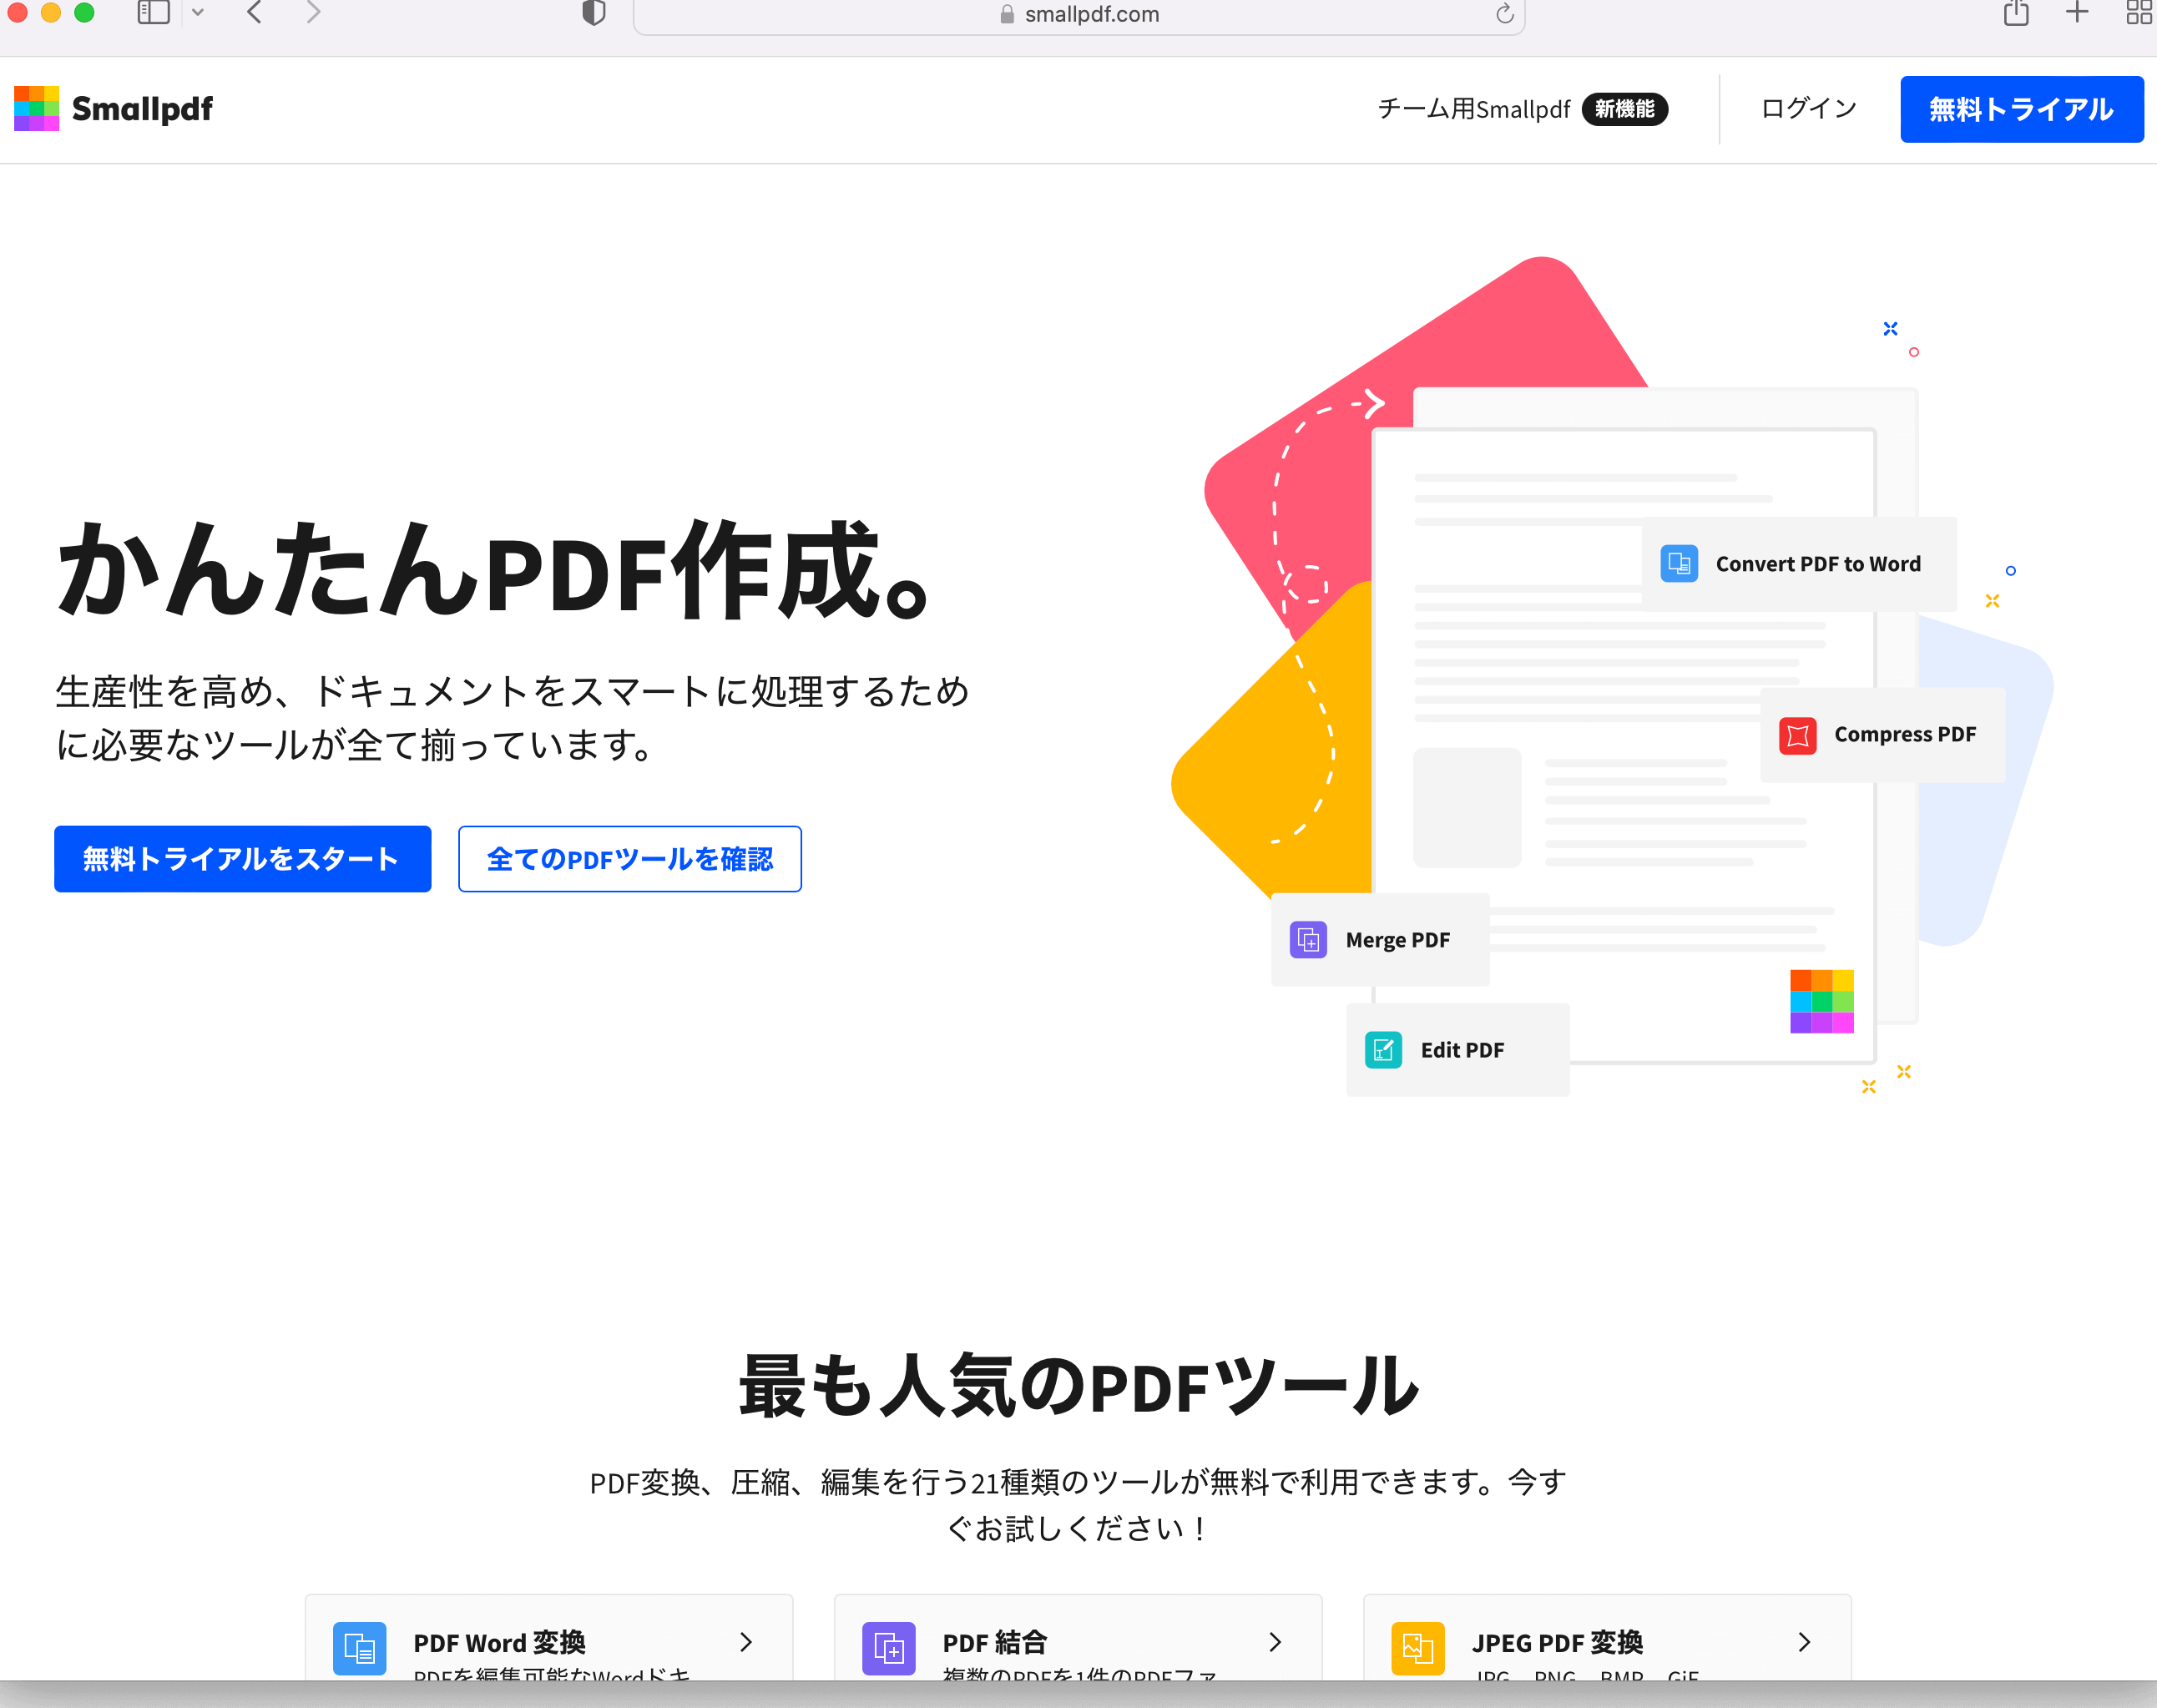Reload the page with refresh icon

point(1504,14)
